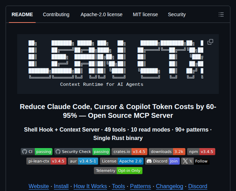Copy the LEAN CTX banner code block

210,42
